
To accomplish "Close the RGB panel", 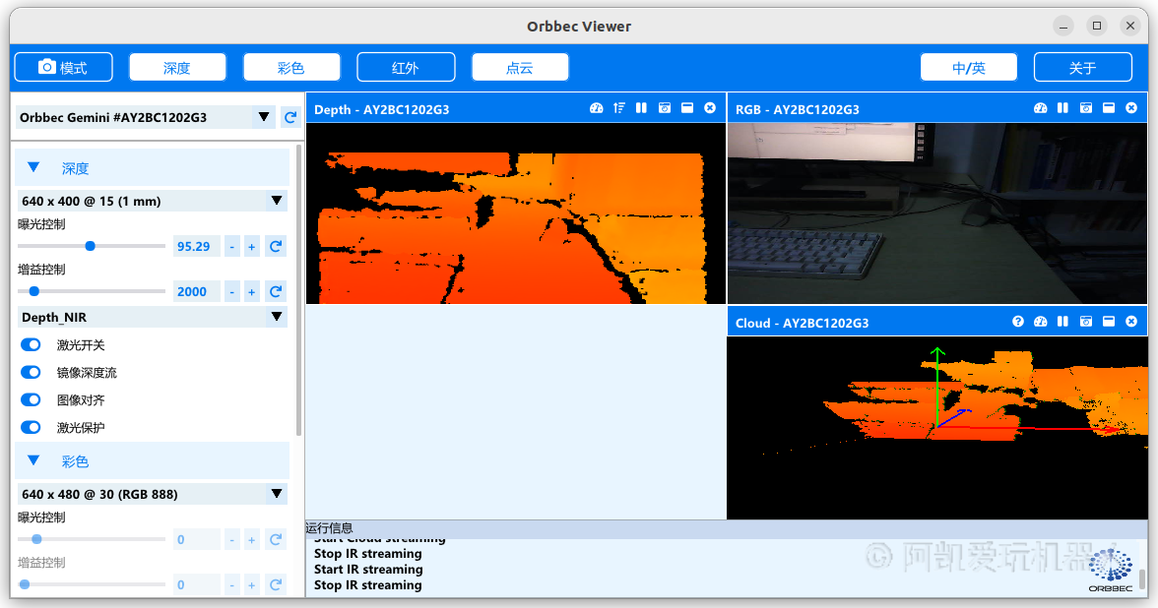I will point(1131,108).
